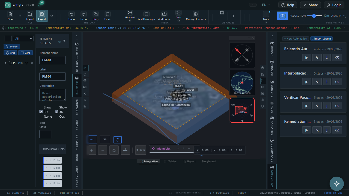
Task: Click the zoom out minus button
Action: tap(103, 150)
